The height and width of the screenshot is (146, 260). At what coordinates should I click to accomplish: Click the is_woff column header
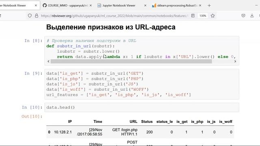pyautogui.click(x=226, y=122)
